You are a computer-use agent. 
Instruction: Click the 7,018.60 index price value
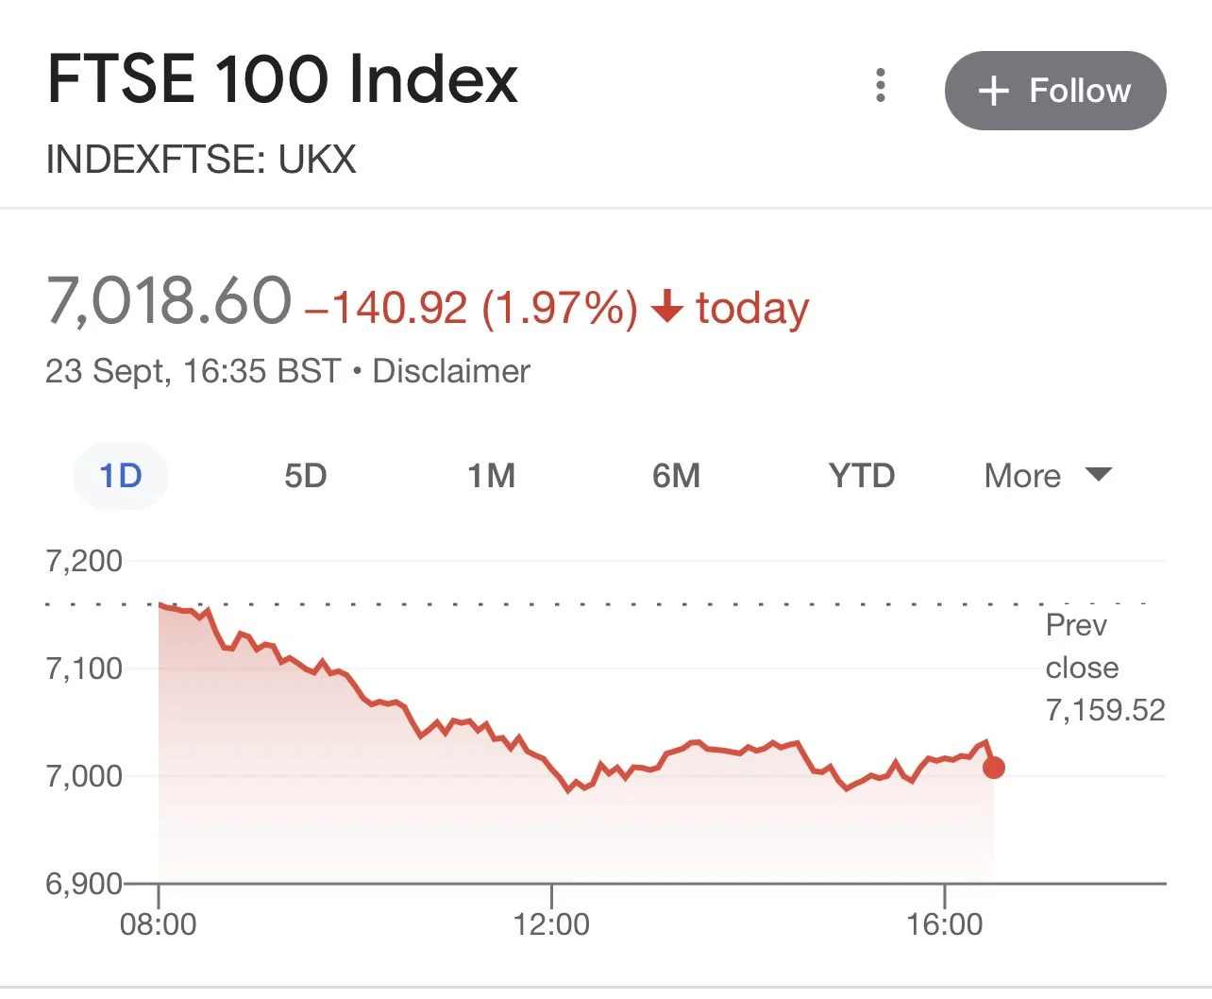coord(169,301)
